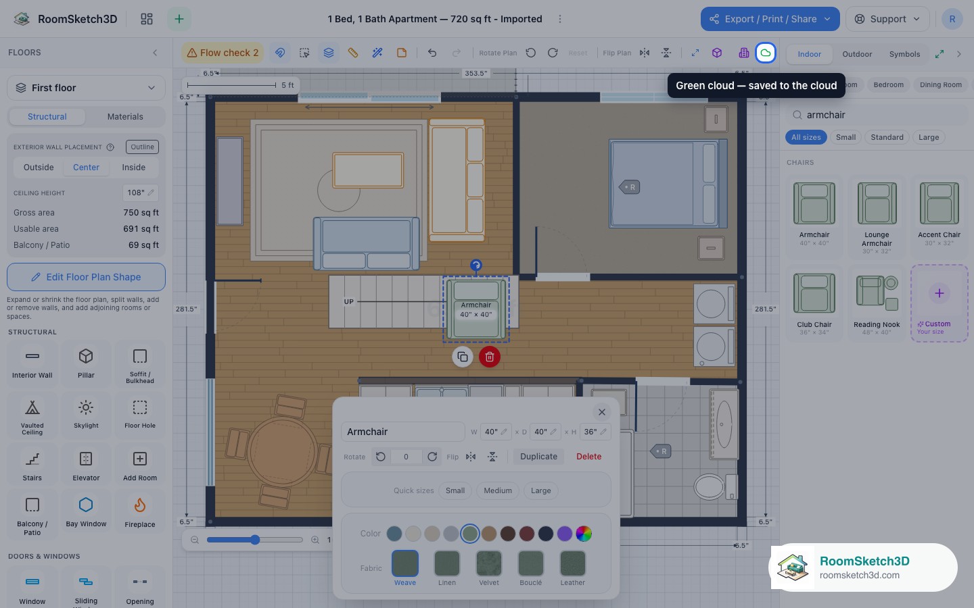Set wall placement to Center
The width and height of the screenshot is (974, 608).
(86, 168)
